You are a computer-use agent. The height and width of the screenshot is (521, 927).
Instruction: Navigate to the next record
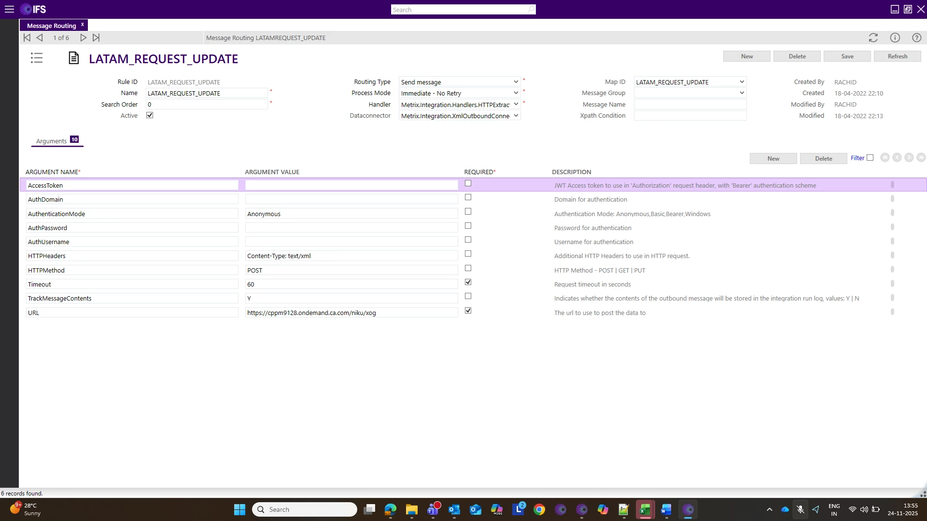coord(83,38)
